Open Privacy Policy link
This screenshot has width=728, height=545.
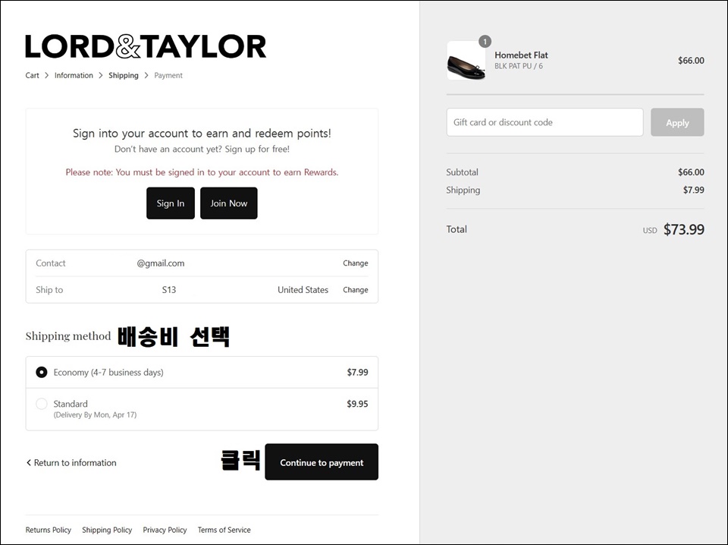coord(165,530)
